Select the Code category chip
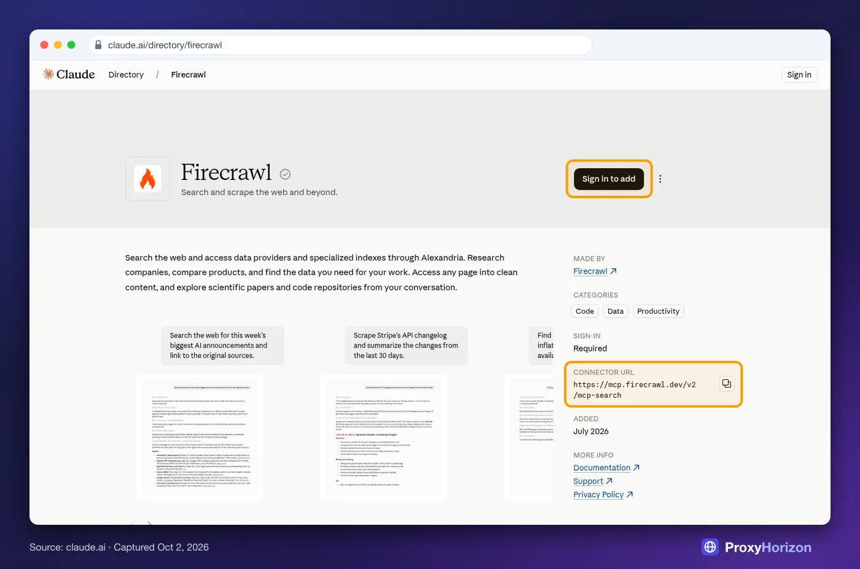860x569 pixels. click(585, 311)
